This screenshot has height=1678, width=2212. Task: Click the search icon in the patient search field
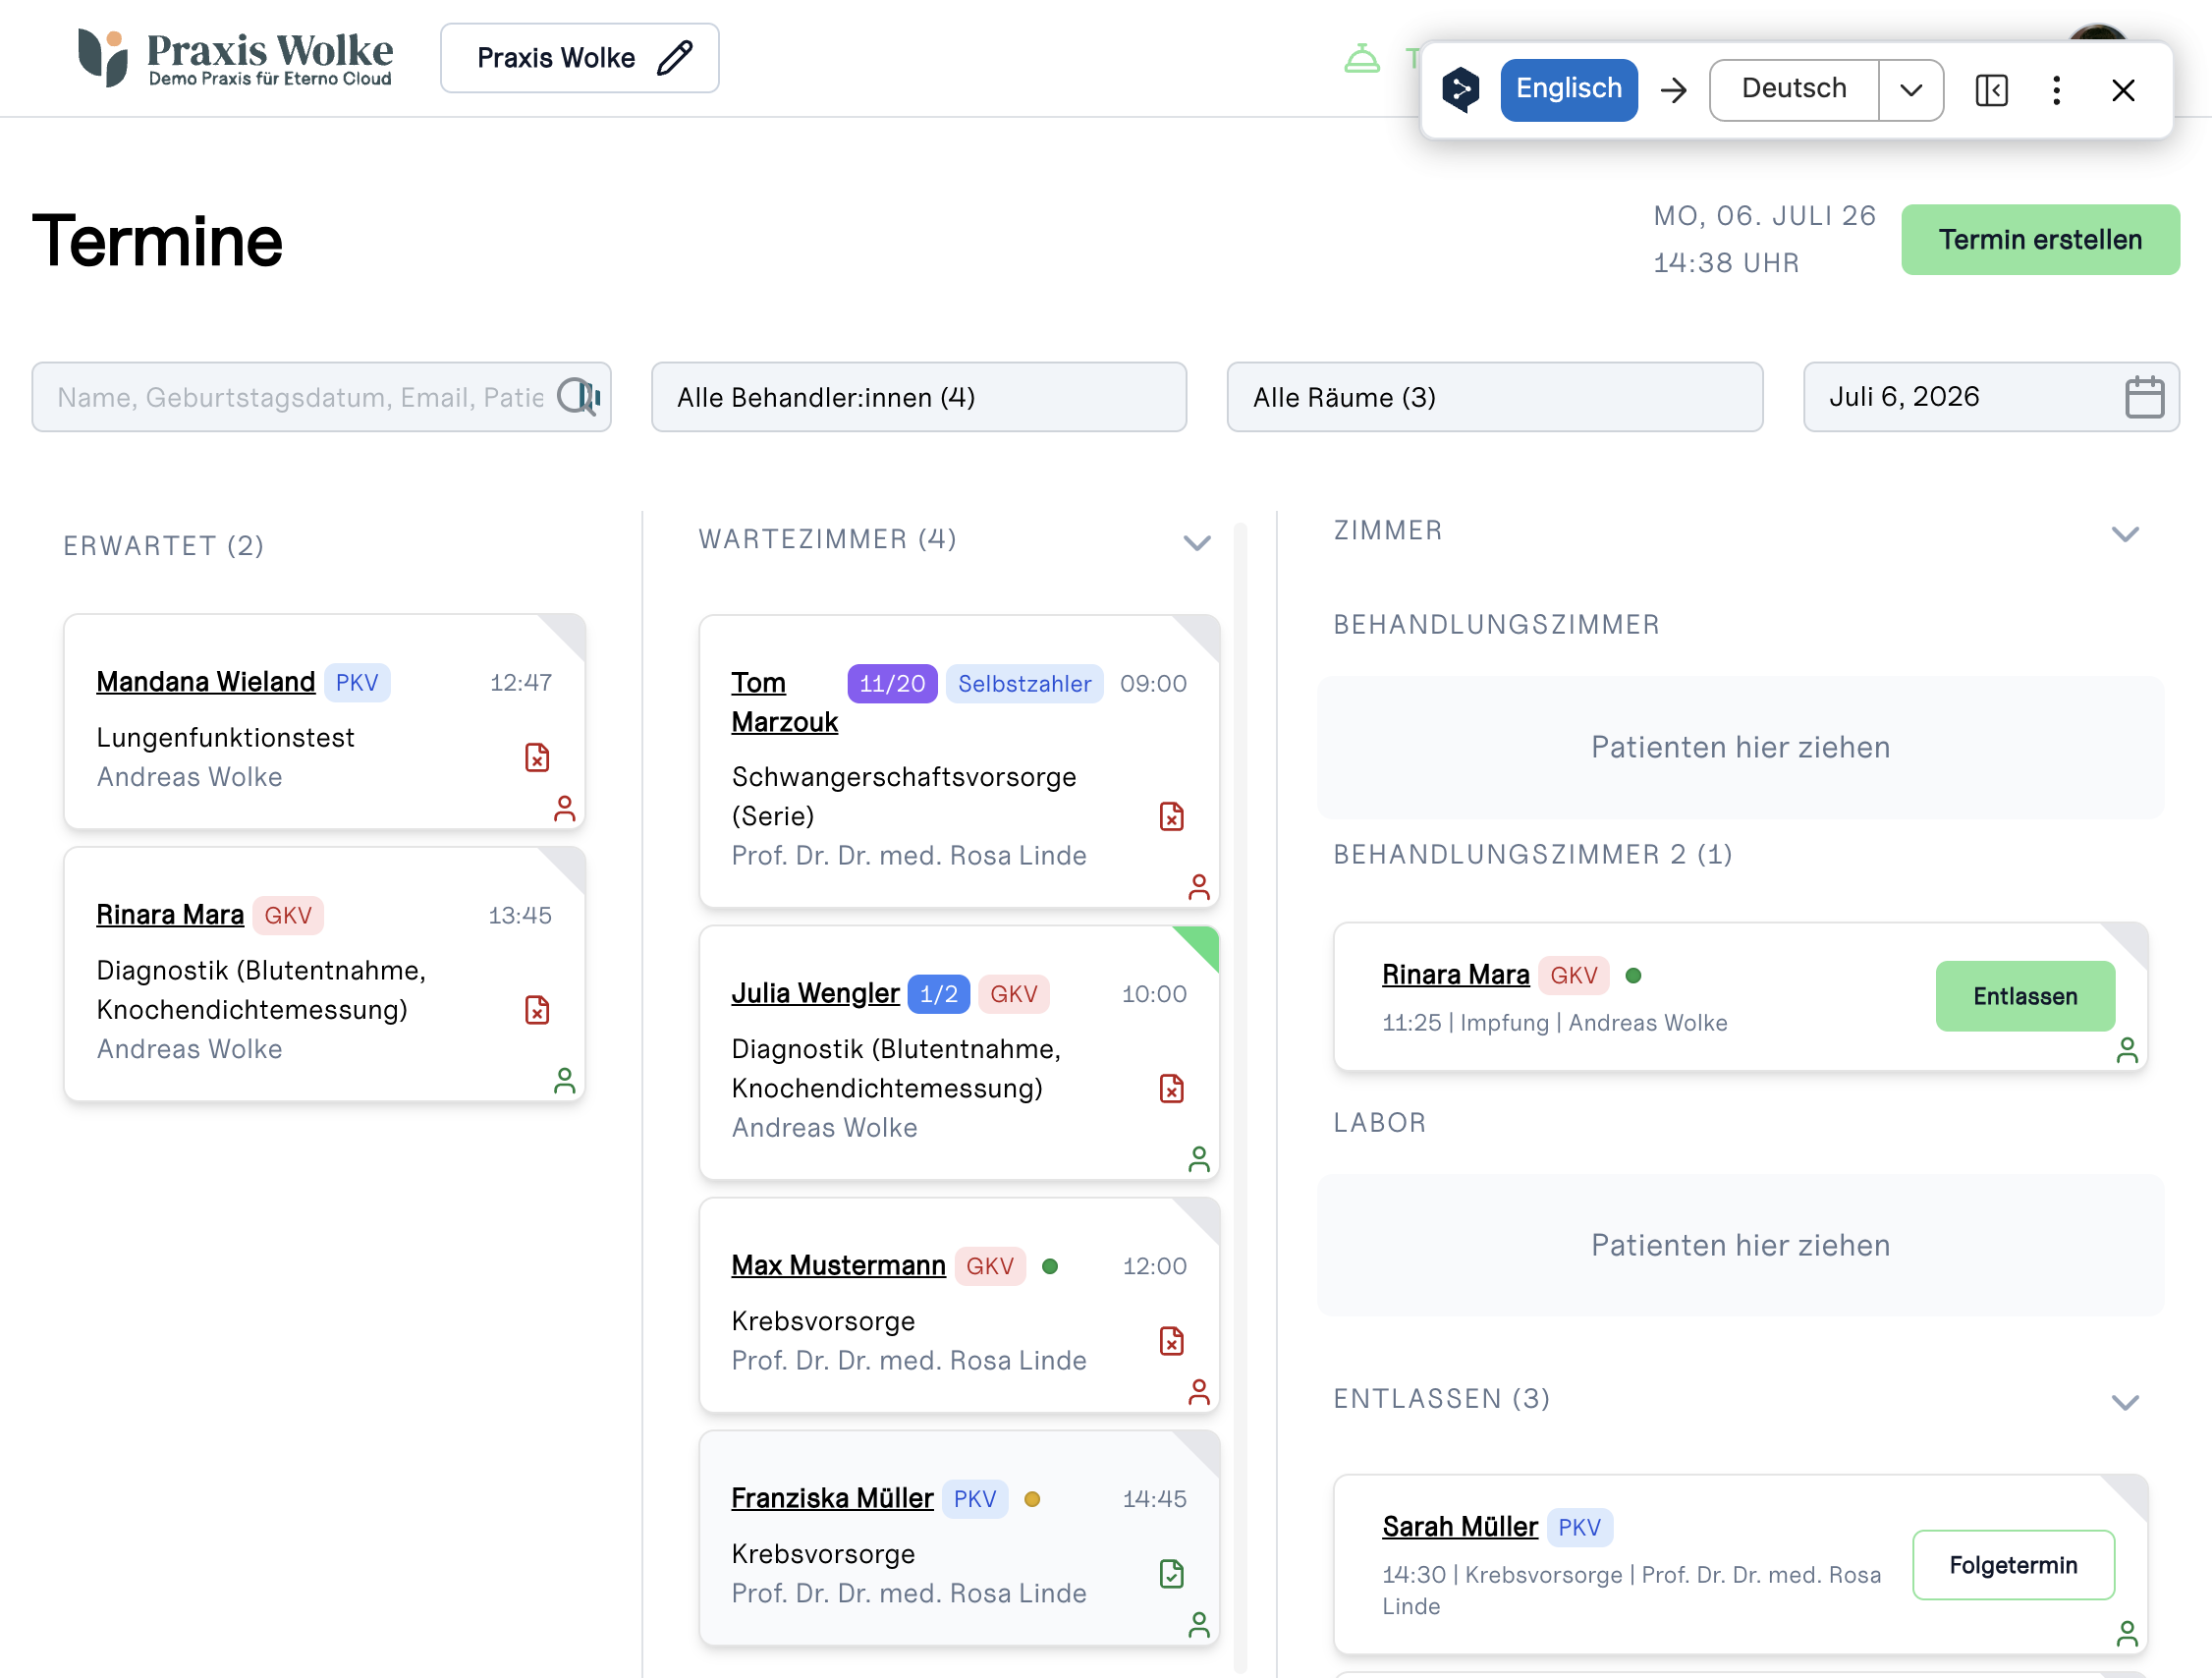tap(578, 397)
